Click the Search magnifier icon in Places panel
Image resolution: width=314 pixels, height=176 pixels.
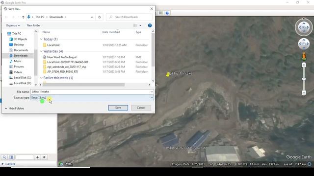[x=4, y=157]
